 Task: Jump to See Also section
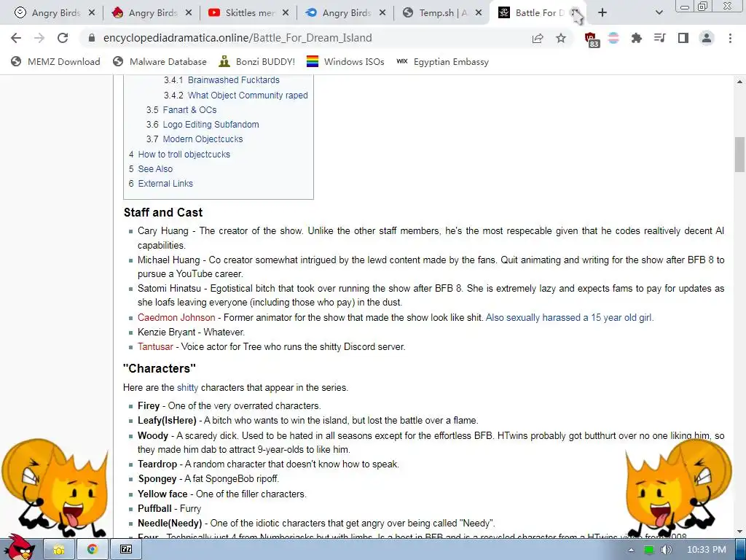pyautogui.click(x=155, y=169)
